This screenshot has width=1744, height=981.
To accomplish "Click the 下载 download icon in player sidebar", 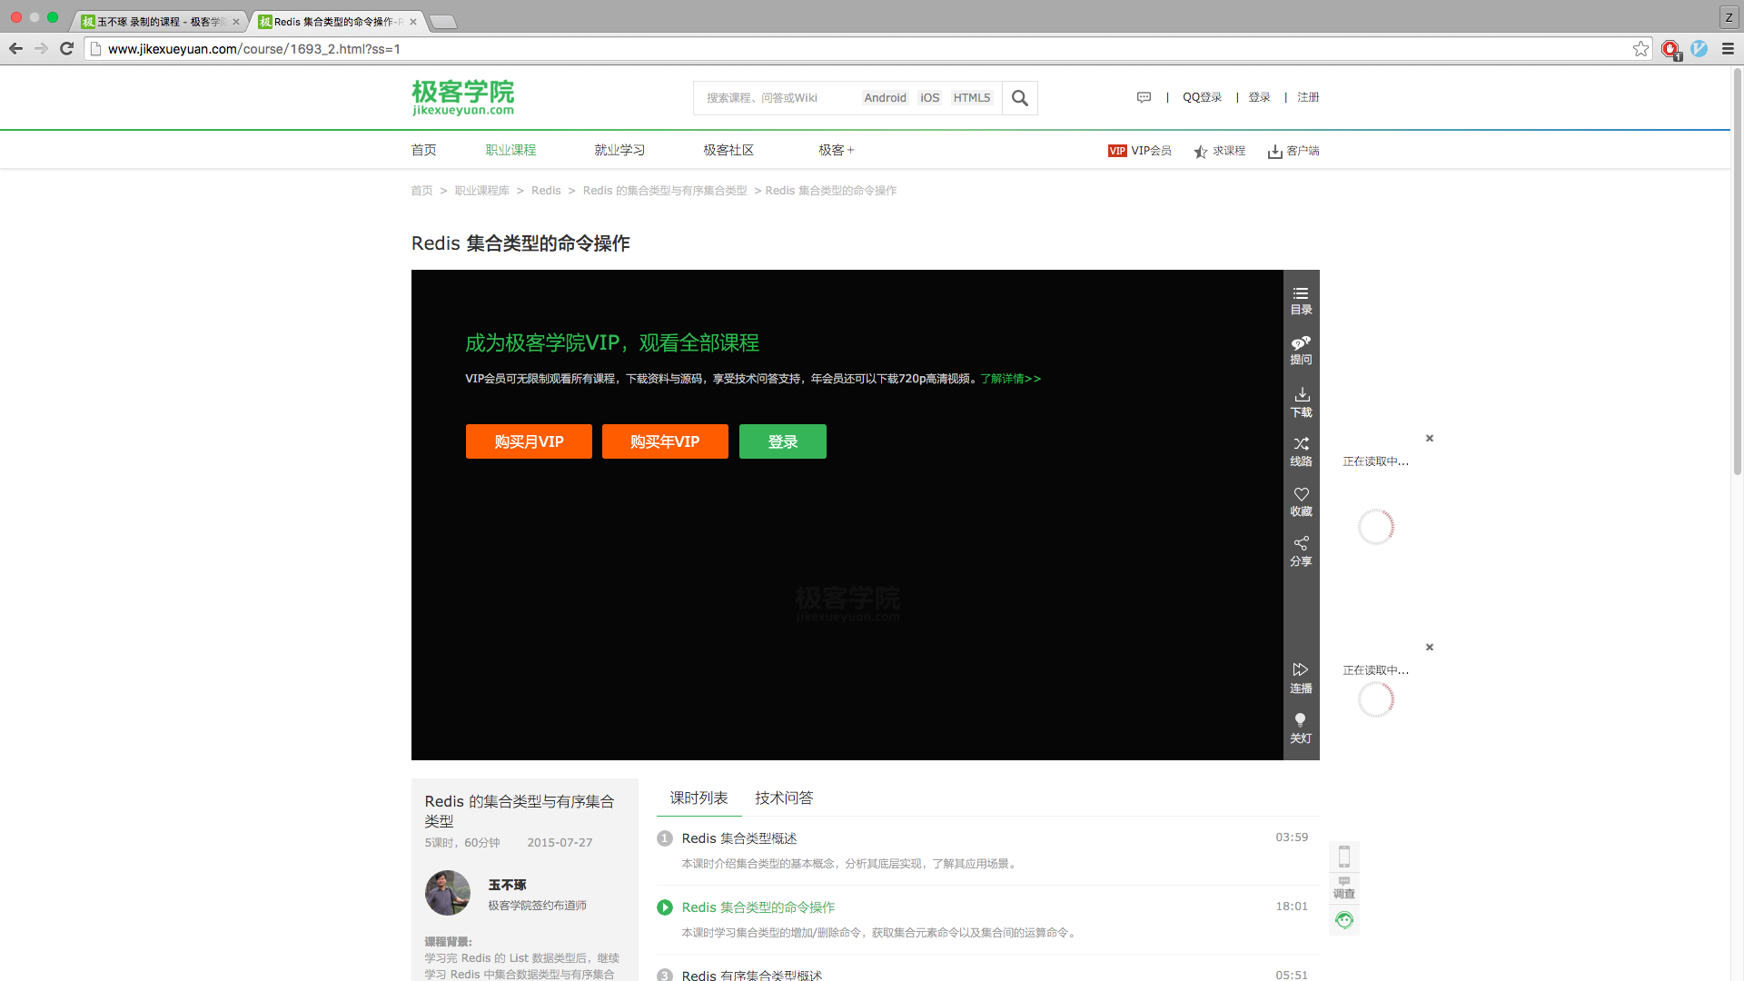I will [1301, 401].
